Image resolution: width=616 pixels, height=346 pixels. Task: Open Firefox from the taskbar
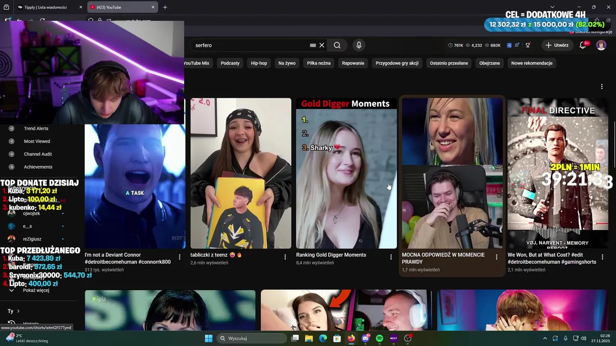tap(351, 338)
